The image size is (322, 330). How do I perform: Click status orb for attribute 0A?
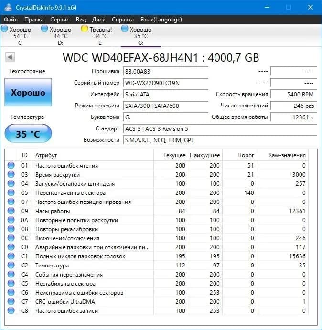tap(11, 220)
